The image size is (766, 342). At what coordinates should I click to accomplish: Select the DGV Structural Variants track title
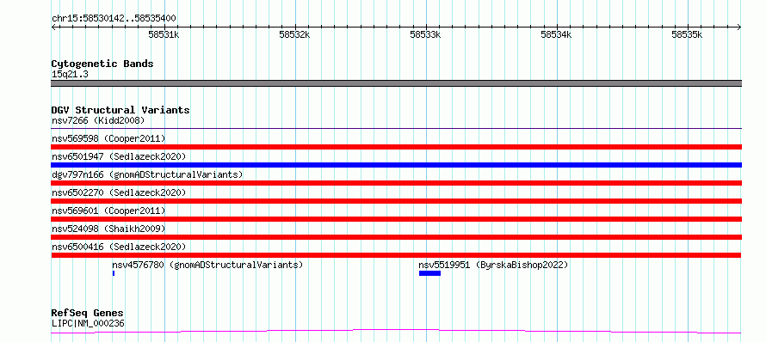pos(120,110)
